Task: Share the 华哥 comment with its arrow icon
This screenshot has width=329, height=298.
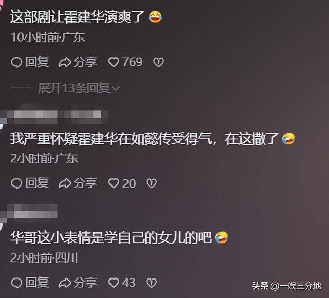Action: [x=65, y=283]
